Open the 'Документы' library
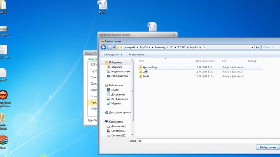This screenshot has width=280, height=157. tap(118, 94)
